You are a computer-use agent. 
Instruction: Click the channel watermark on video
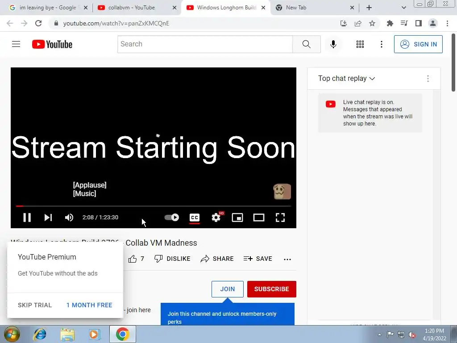pyautogui.click(x=282, y=192)
